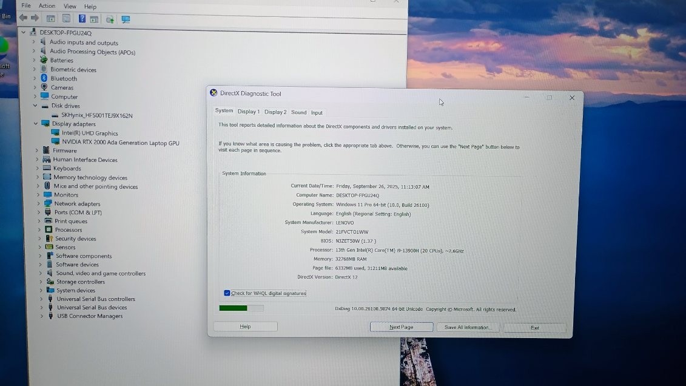Click the Sound, video and game controllers icon

point(50,273)
